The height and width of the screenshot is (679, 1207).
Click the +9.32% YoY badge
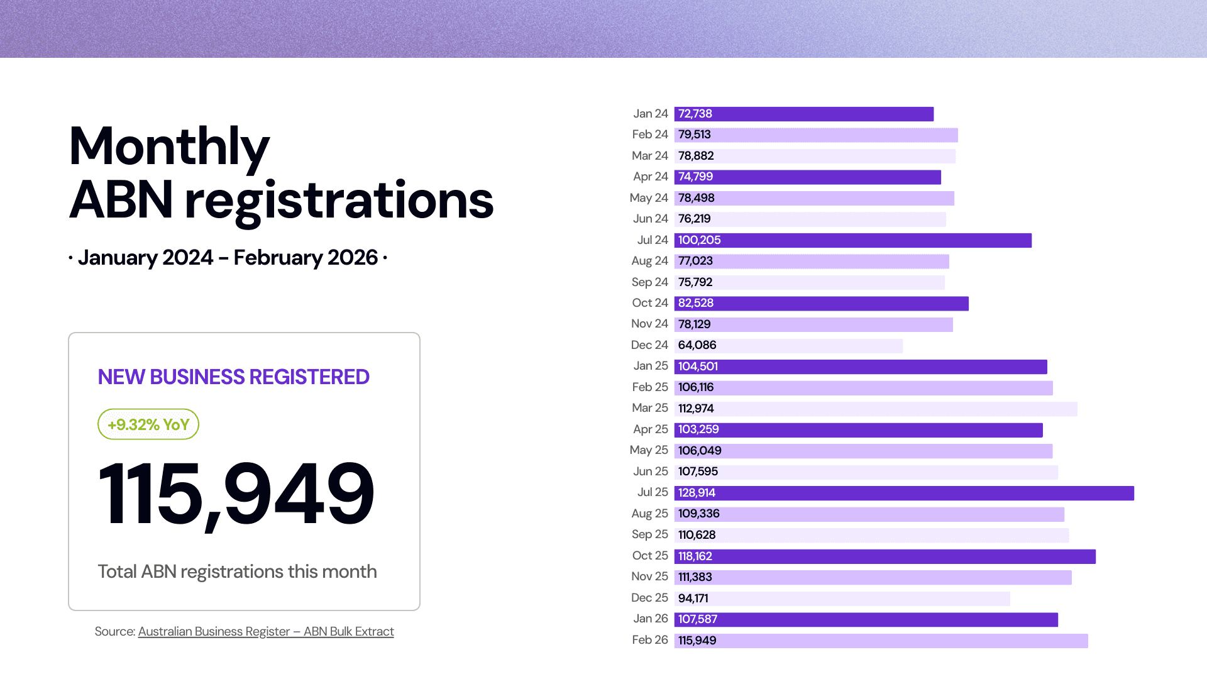[148, 424]
